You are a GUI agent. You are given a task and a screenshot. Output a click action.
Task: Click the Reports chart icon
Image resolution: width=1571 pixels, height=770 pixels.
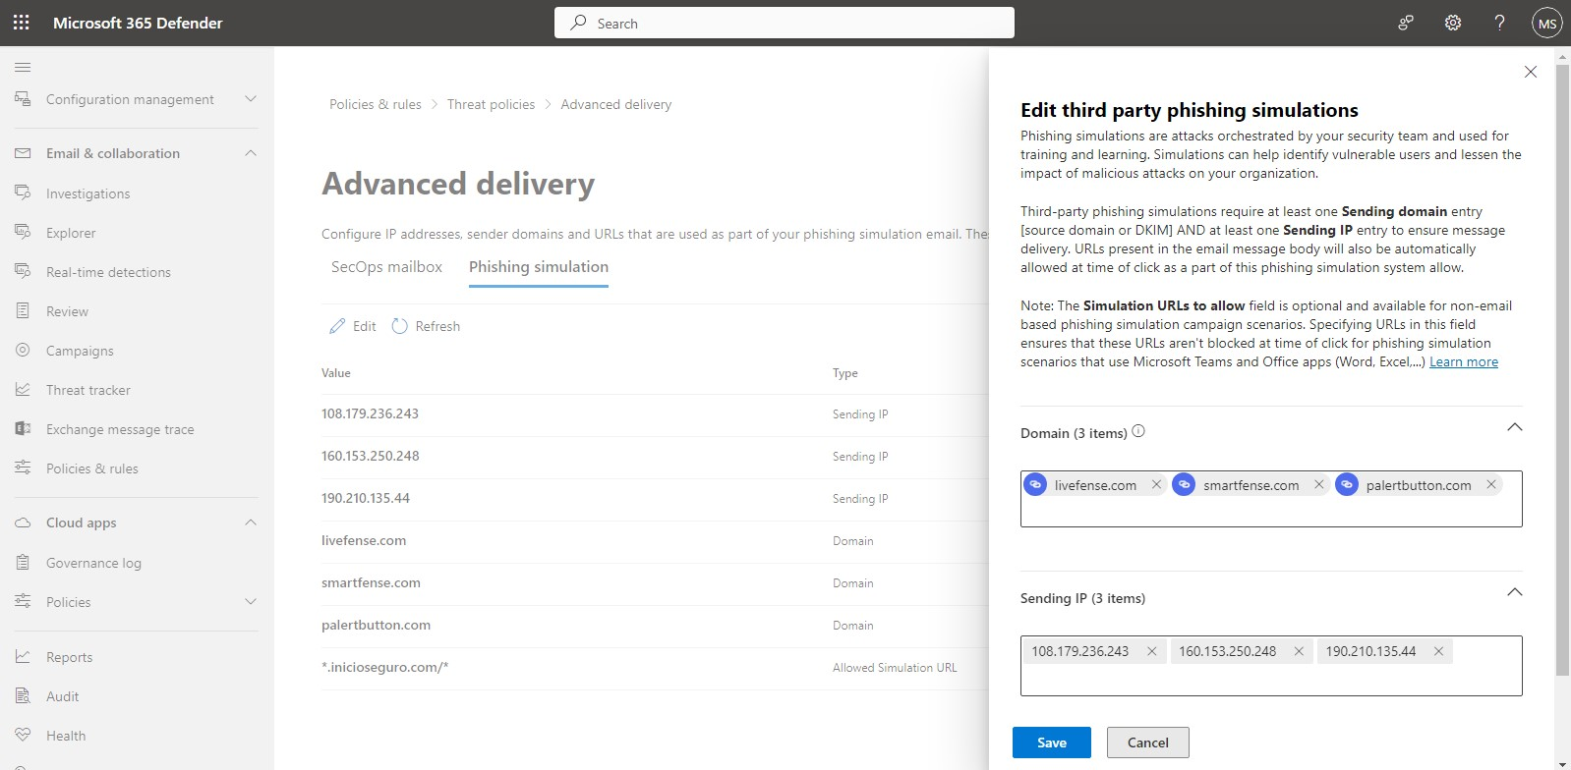[23, 657]
